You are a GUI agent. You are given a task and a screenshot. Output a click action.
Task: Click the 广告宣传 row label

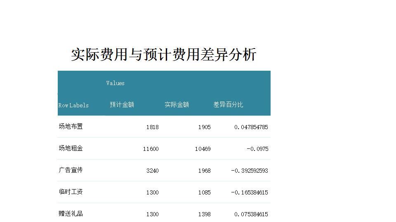[71, 170]
